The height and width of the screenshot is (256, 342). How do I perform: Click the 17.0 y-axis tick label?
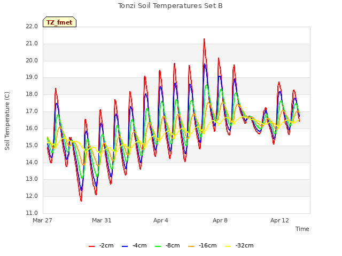pos(32,111)
